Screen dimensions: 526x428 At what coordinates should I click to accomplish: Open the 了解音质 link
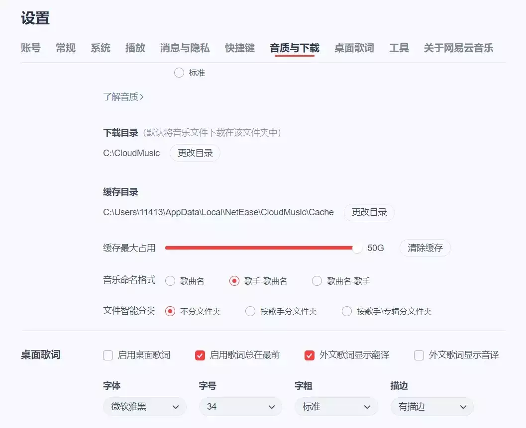coord(123,97)
